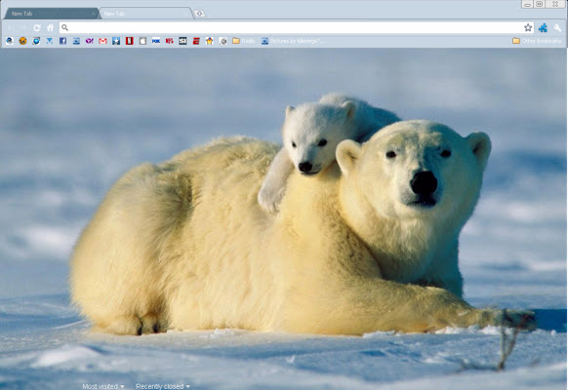Open the blue puzzle-piece extension icon
This screenshot has width=568, height=390.
pos(543,28)
